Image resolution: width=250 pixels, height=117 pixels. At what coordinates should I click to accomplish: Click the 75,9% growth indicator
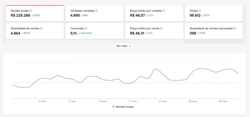[36, 16]
